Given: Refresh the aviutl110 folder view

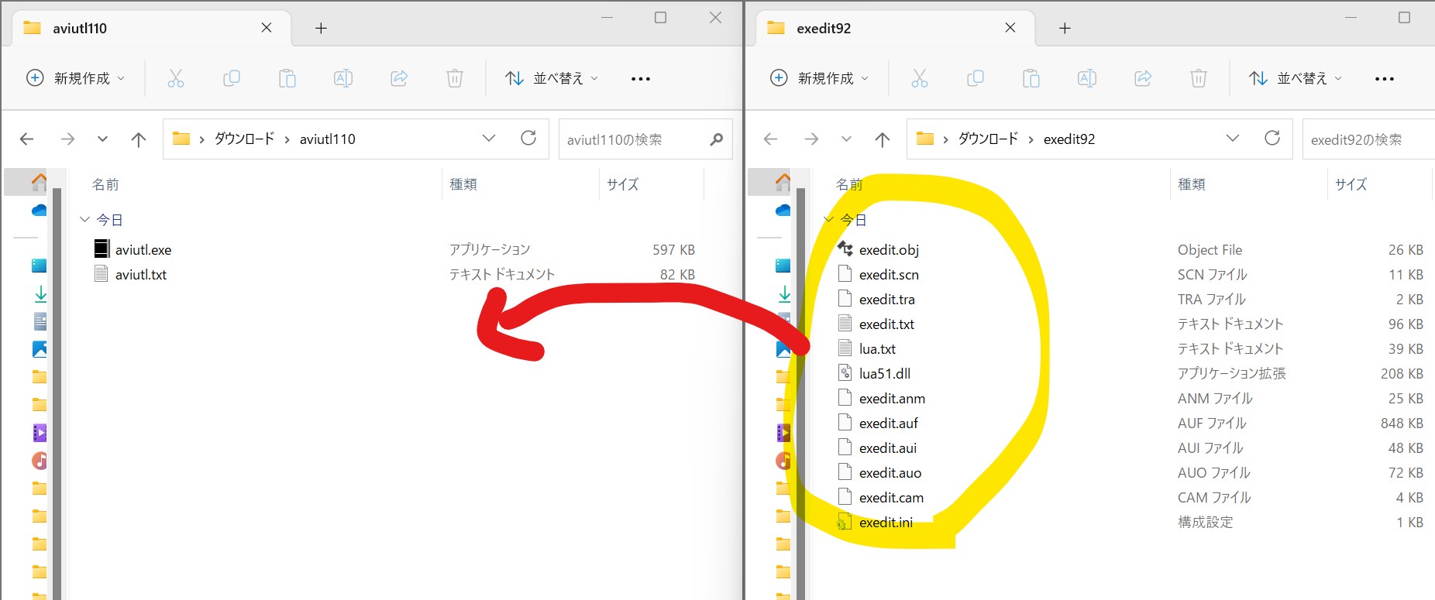Looking at the screenshot, I should pyautogui.click(x=528, y=139).
